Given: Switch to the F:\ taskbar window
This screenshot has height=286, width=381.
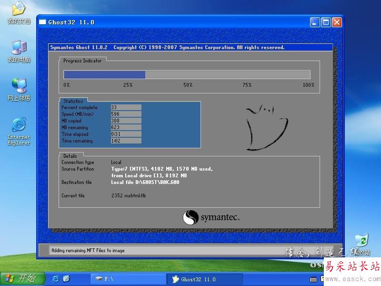Looking at the screenshot, I should [128, 279].
